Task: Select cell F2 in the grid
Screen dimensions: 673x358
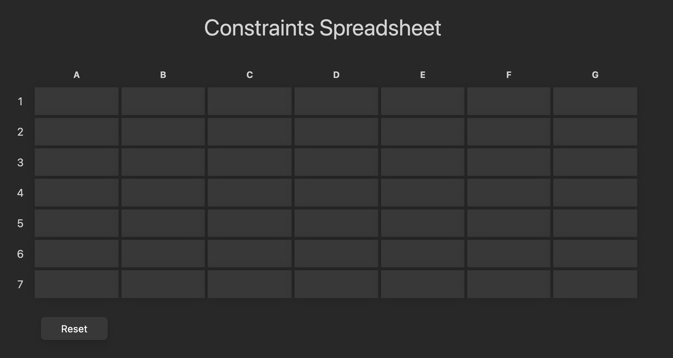Action: point(509,132)
